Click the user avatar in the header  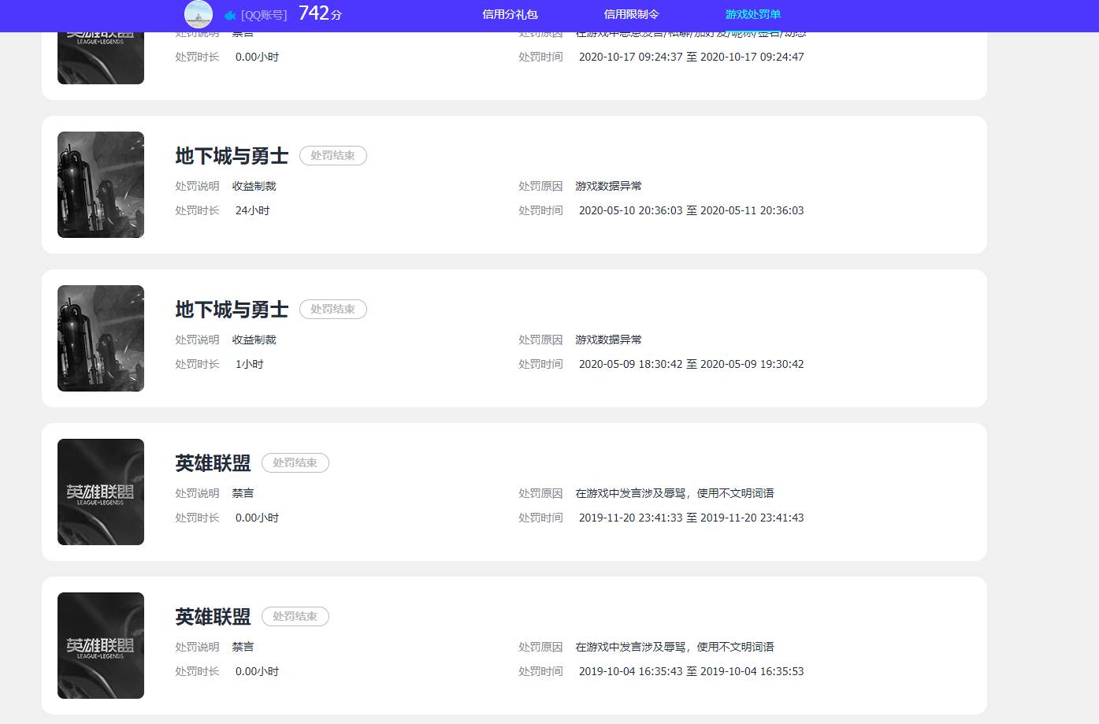tap(199, 14)
